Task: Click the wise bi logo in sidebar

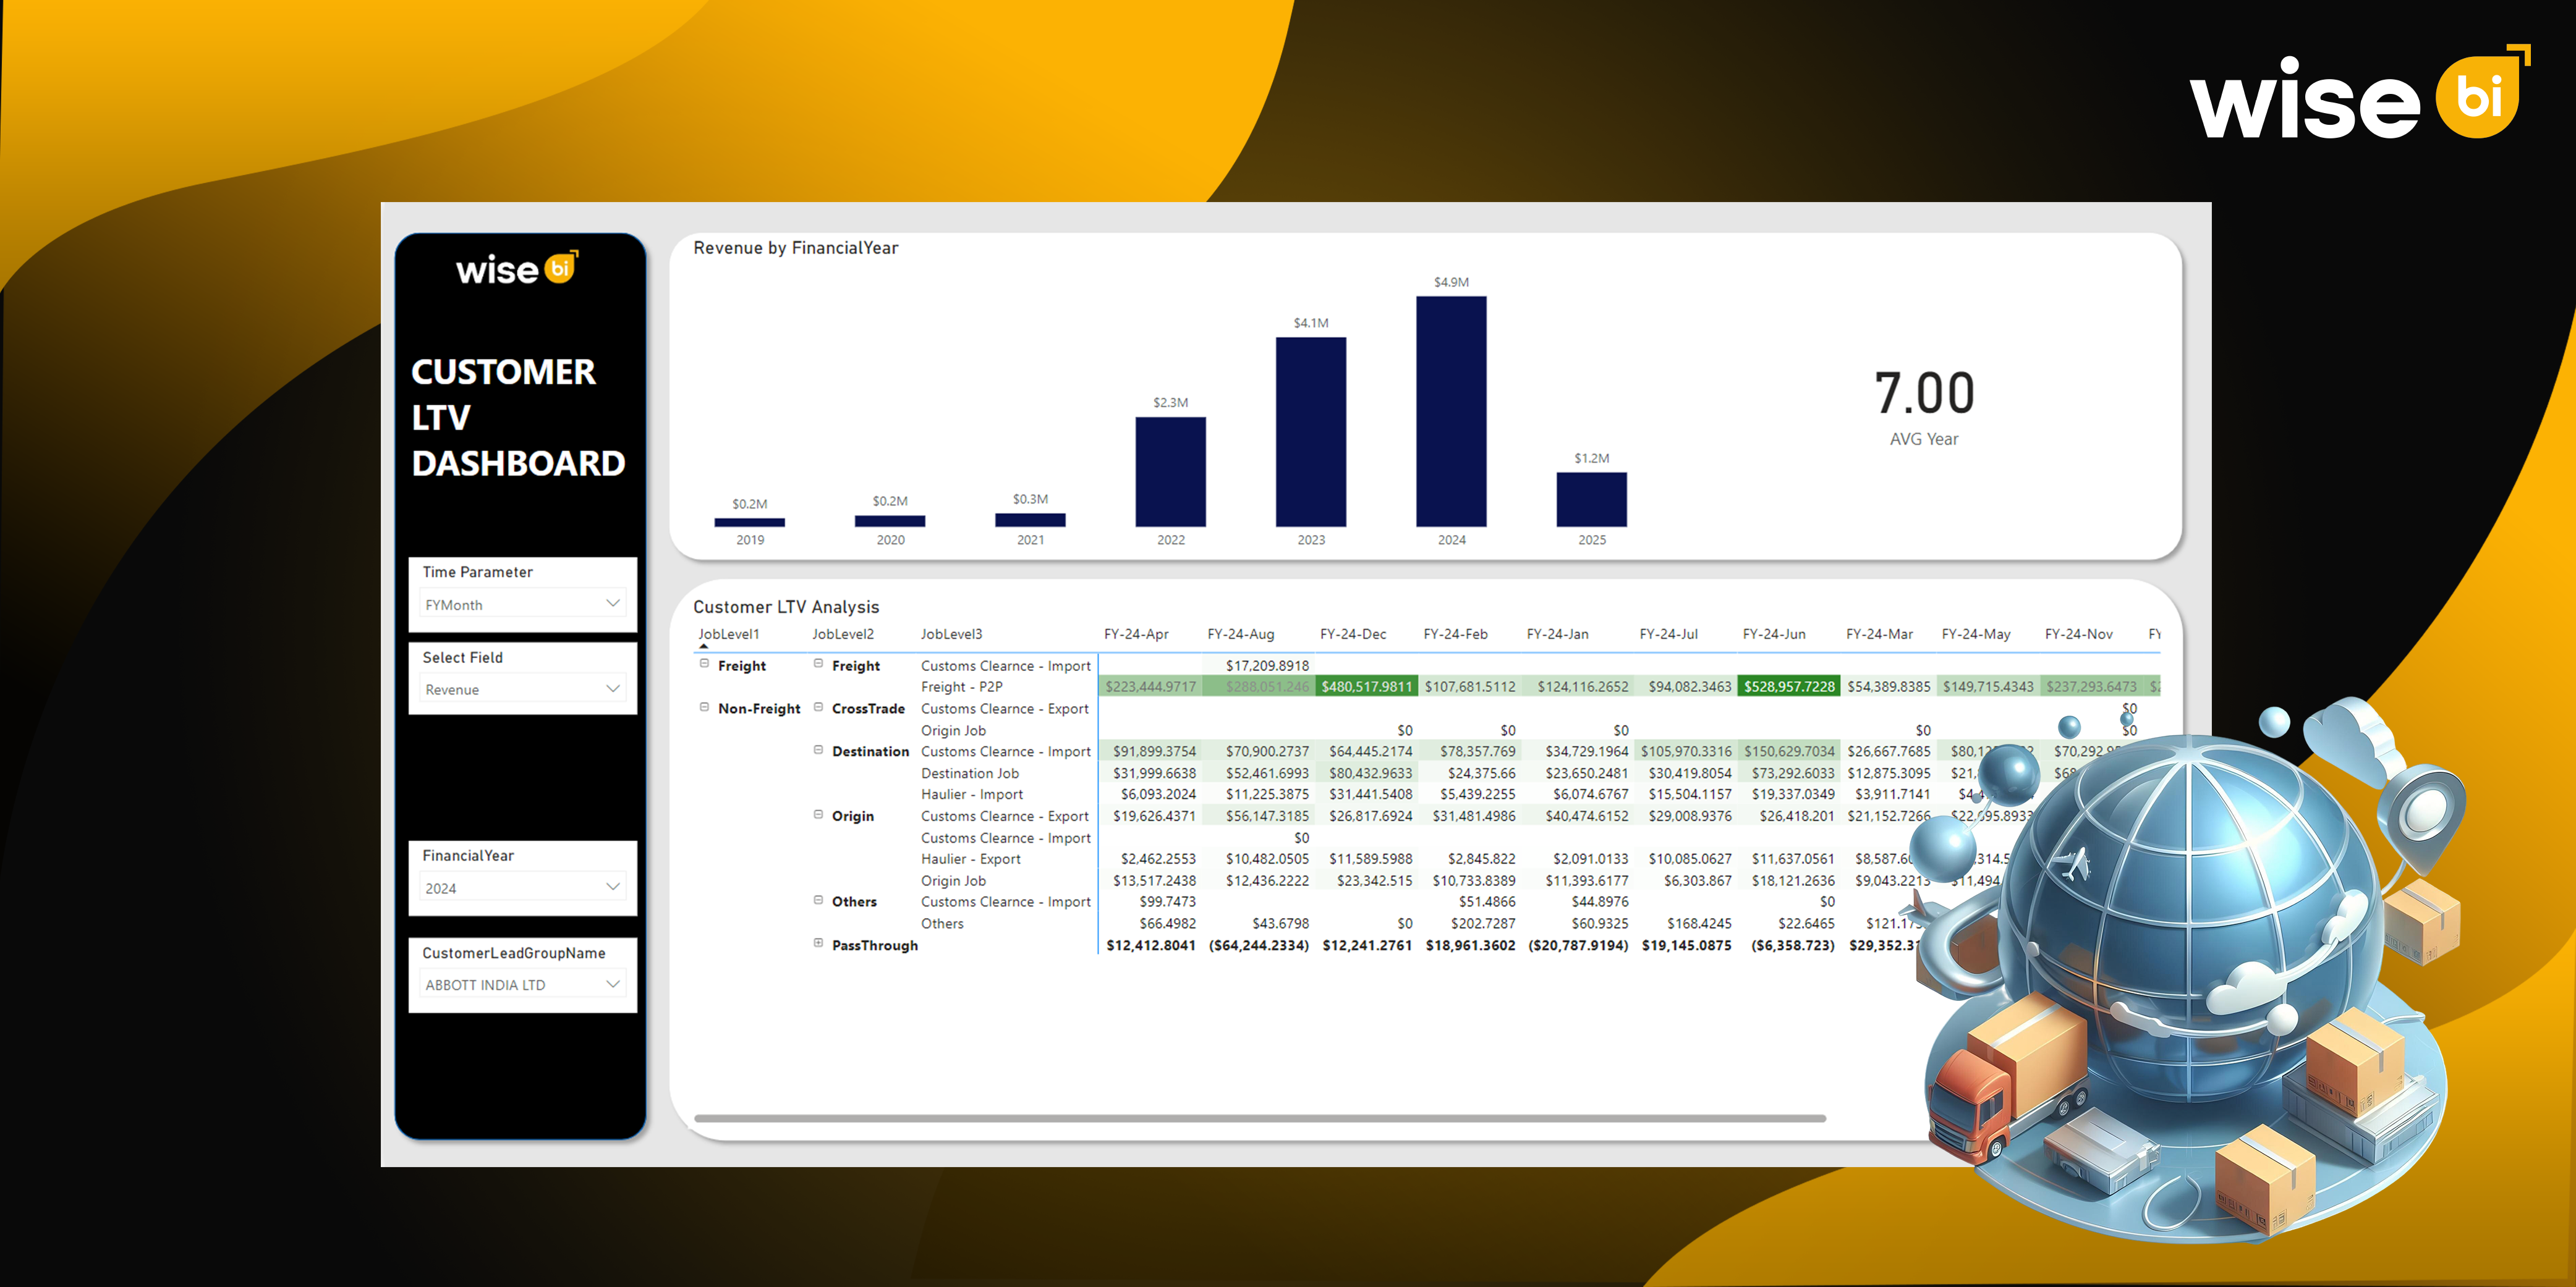Action: click(517, 269)
